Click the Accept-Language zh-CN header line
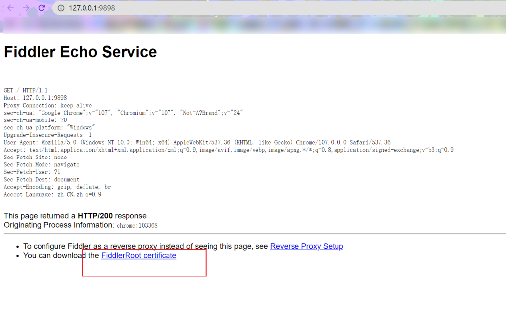This screenshot has width=506, height=316. click(x=52, y=194)
